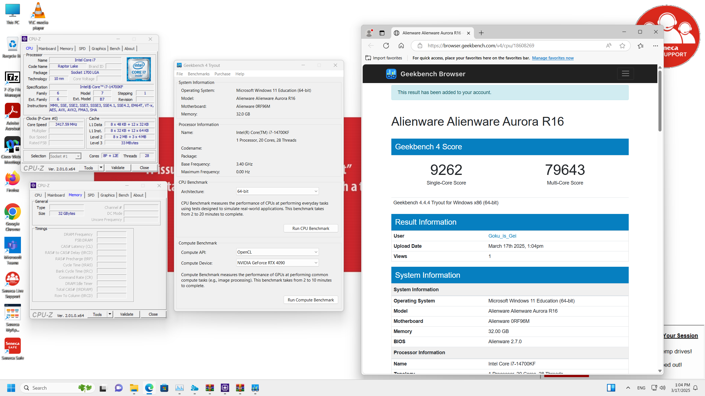
Task: Switch to Mainboard tab in upper CPU-Z
Action: [x=47, y=48]
